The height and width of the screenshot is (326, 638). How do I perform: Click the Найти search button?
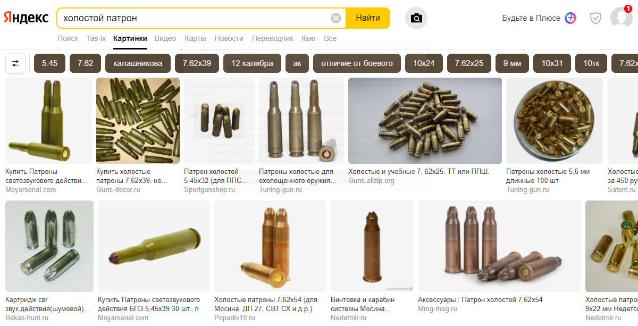click(x=368, y=18)
